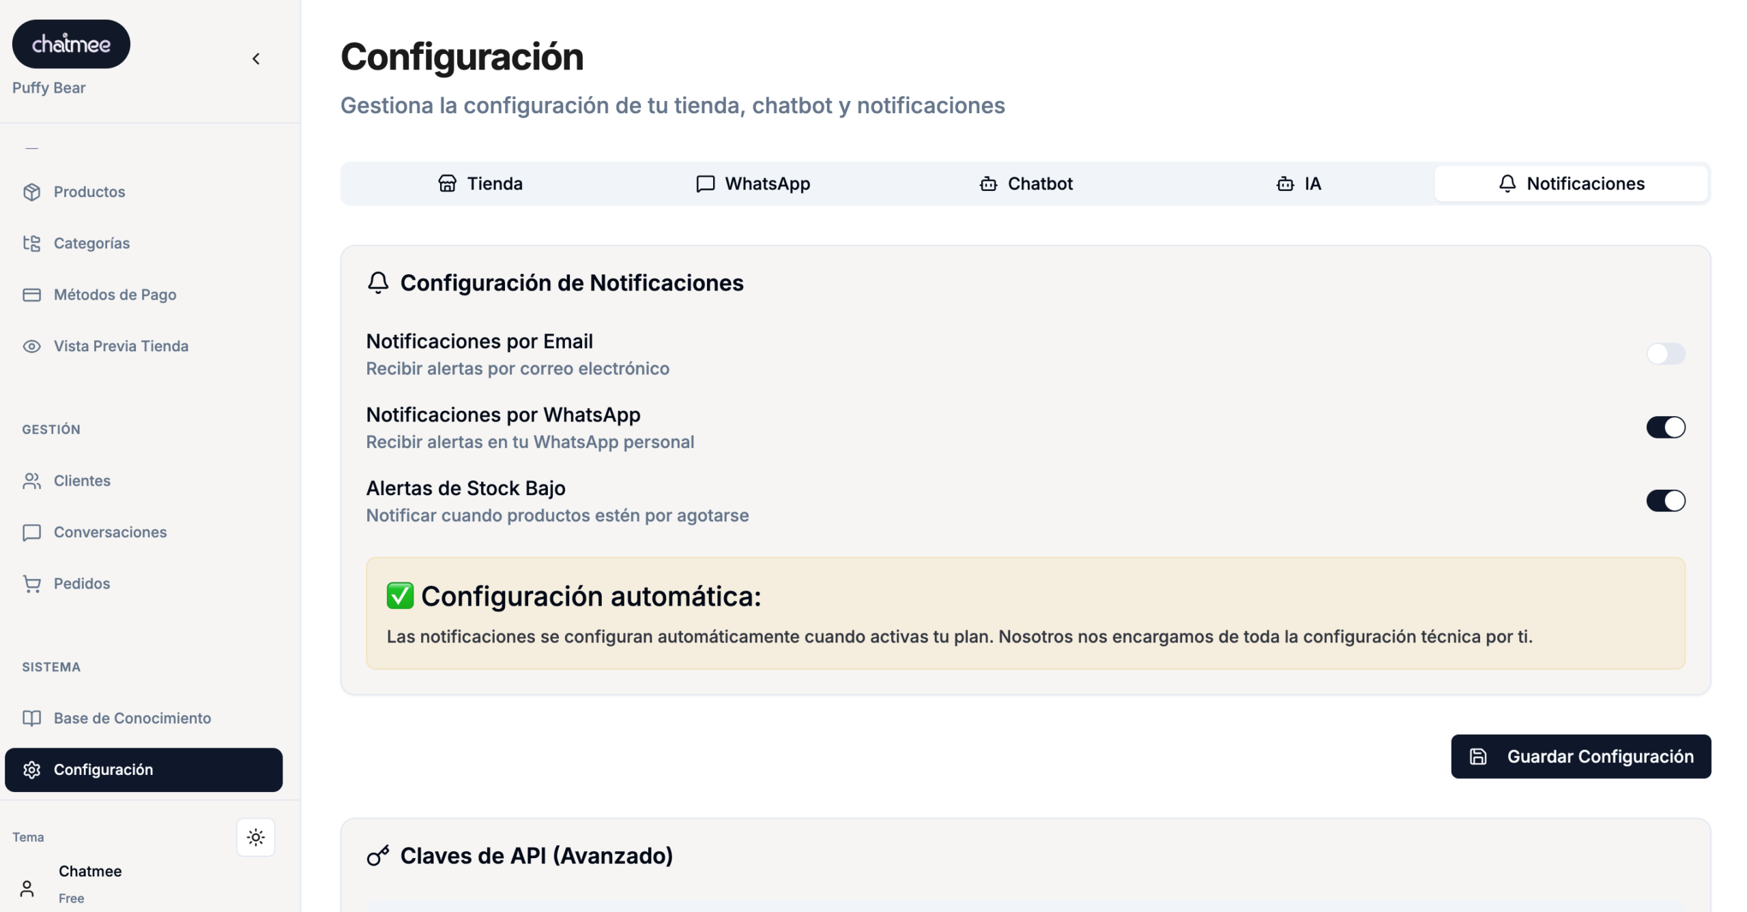
Task: Toggle theme with the sun icon
Action: click(255, 837)
